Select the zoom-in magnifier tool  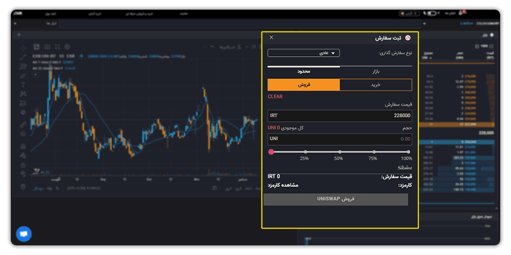(x=23, y=134)
